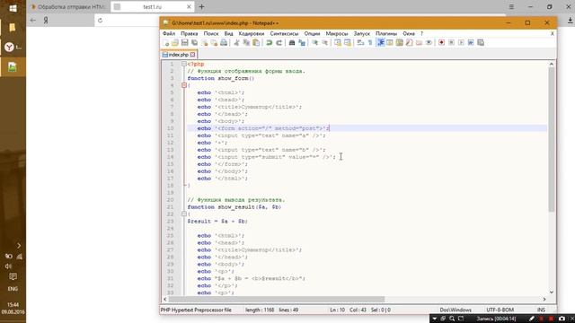Open the Плагины menu
Image resolution: width=575 pixels, height=323 pixels.
[x=386, y=33]
